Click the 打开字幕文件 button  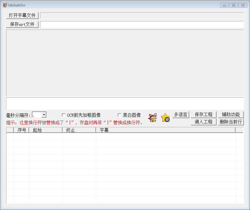coord(22,15)
